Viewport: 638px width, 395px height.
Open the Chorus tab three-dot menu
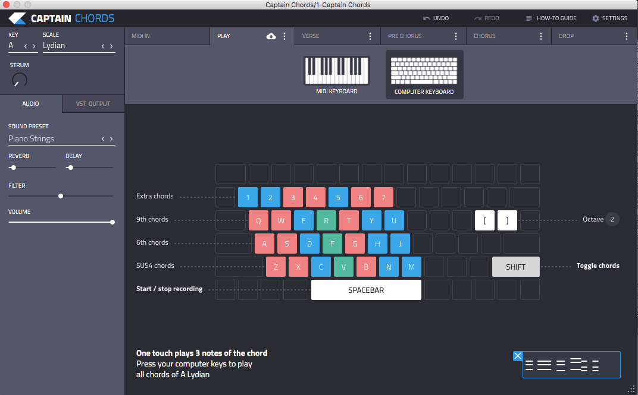541,36
